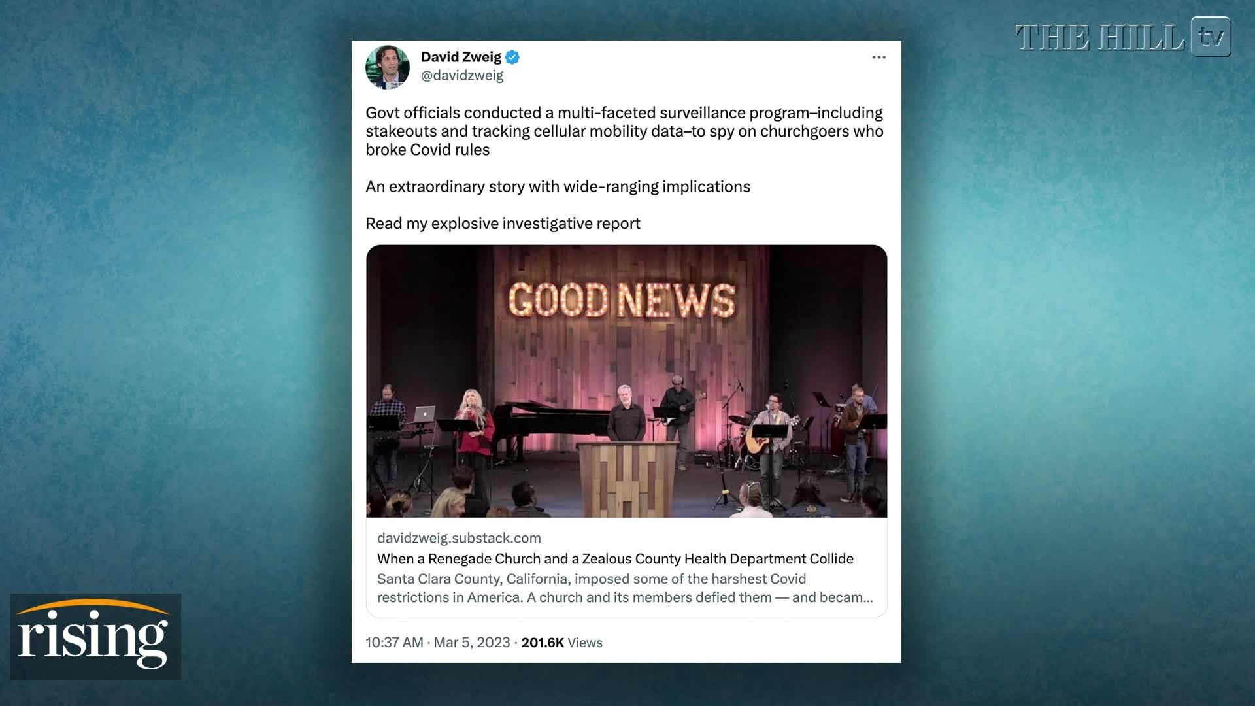
Task: Open the three-dot more options menu
Action: (x=878, y=58)
